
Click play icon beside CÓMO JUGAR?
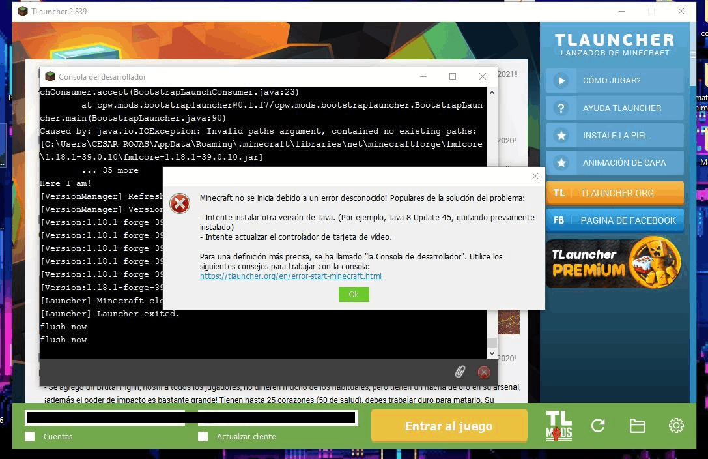click(561, 81)
